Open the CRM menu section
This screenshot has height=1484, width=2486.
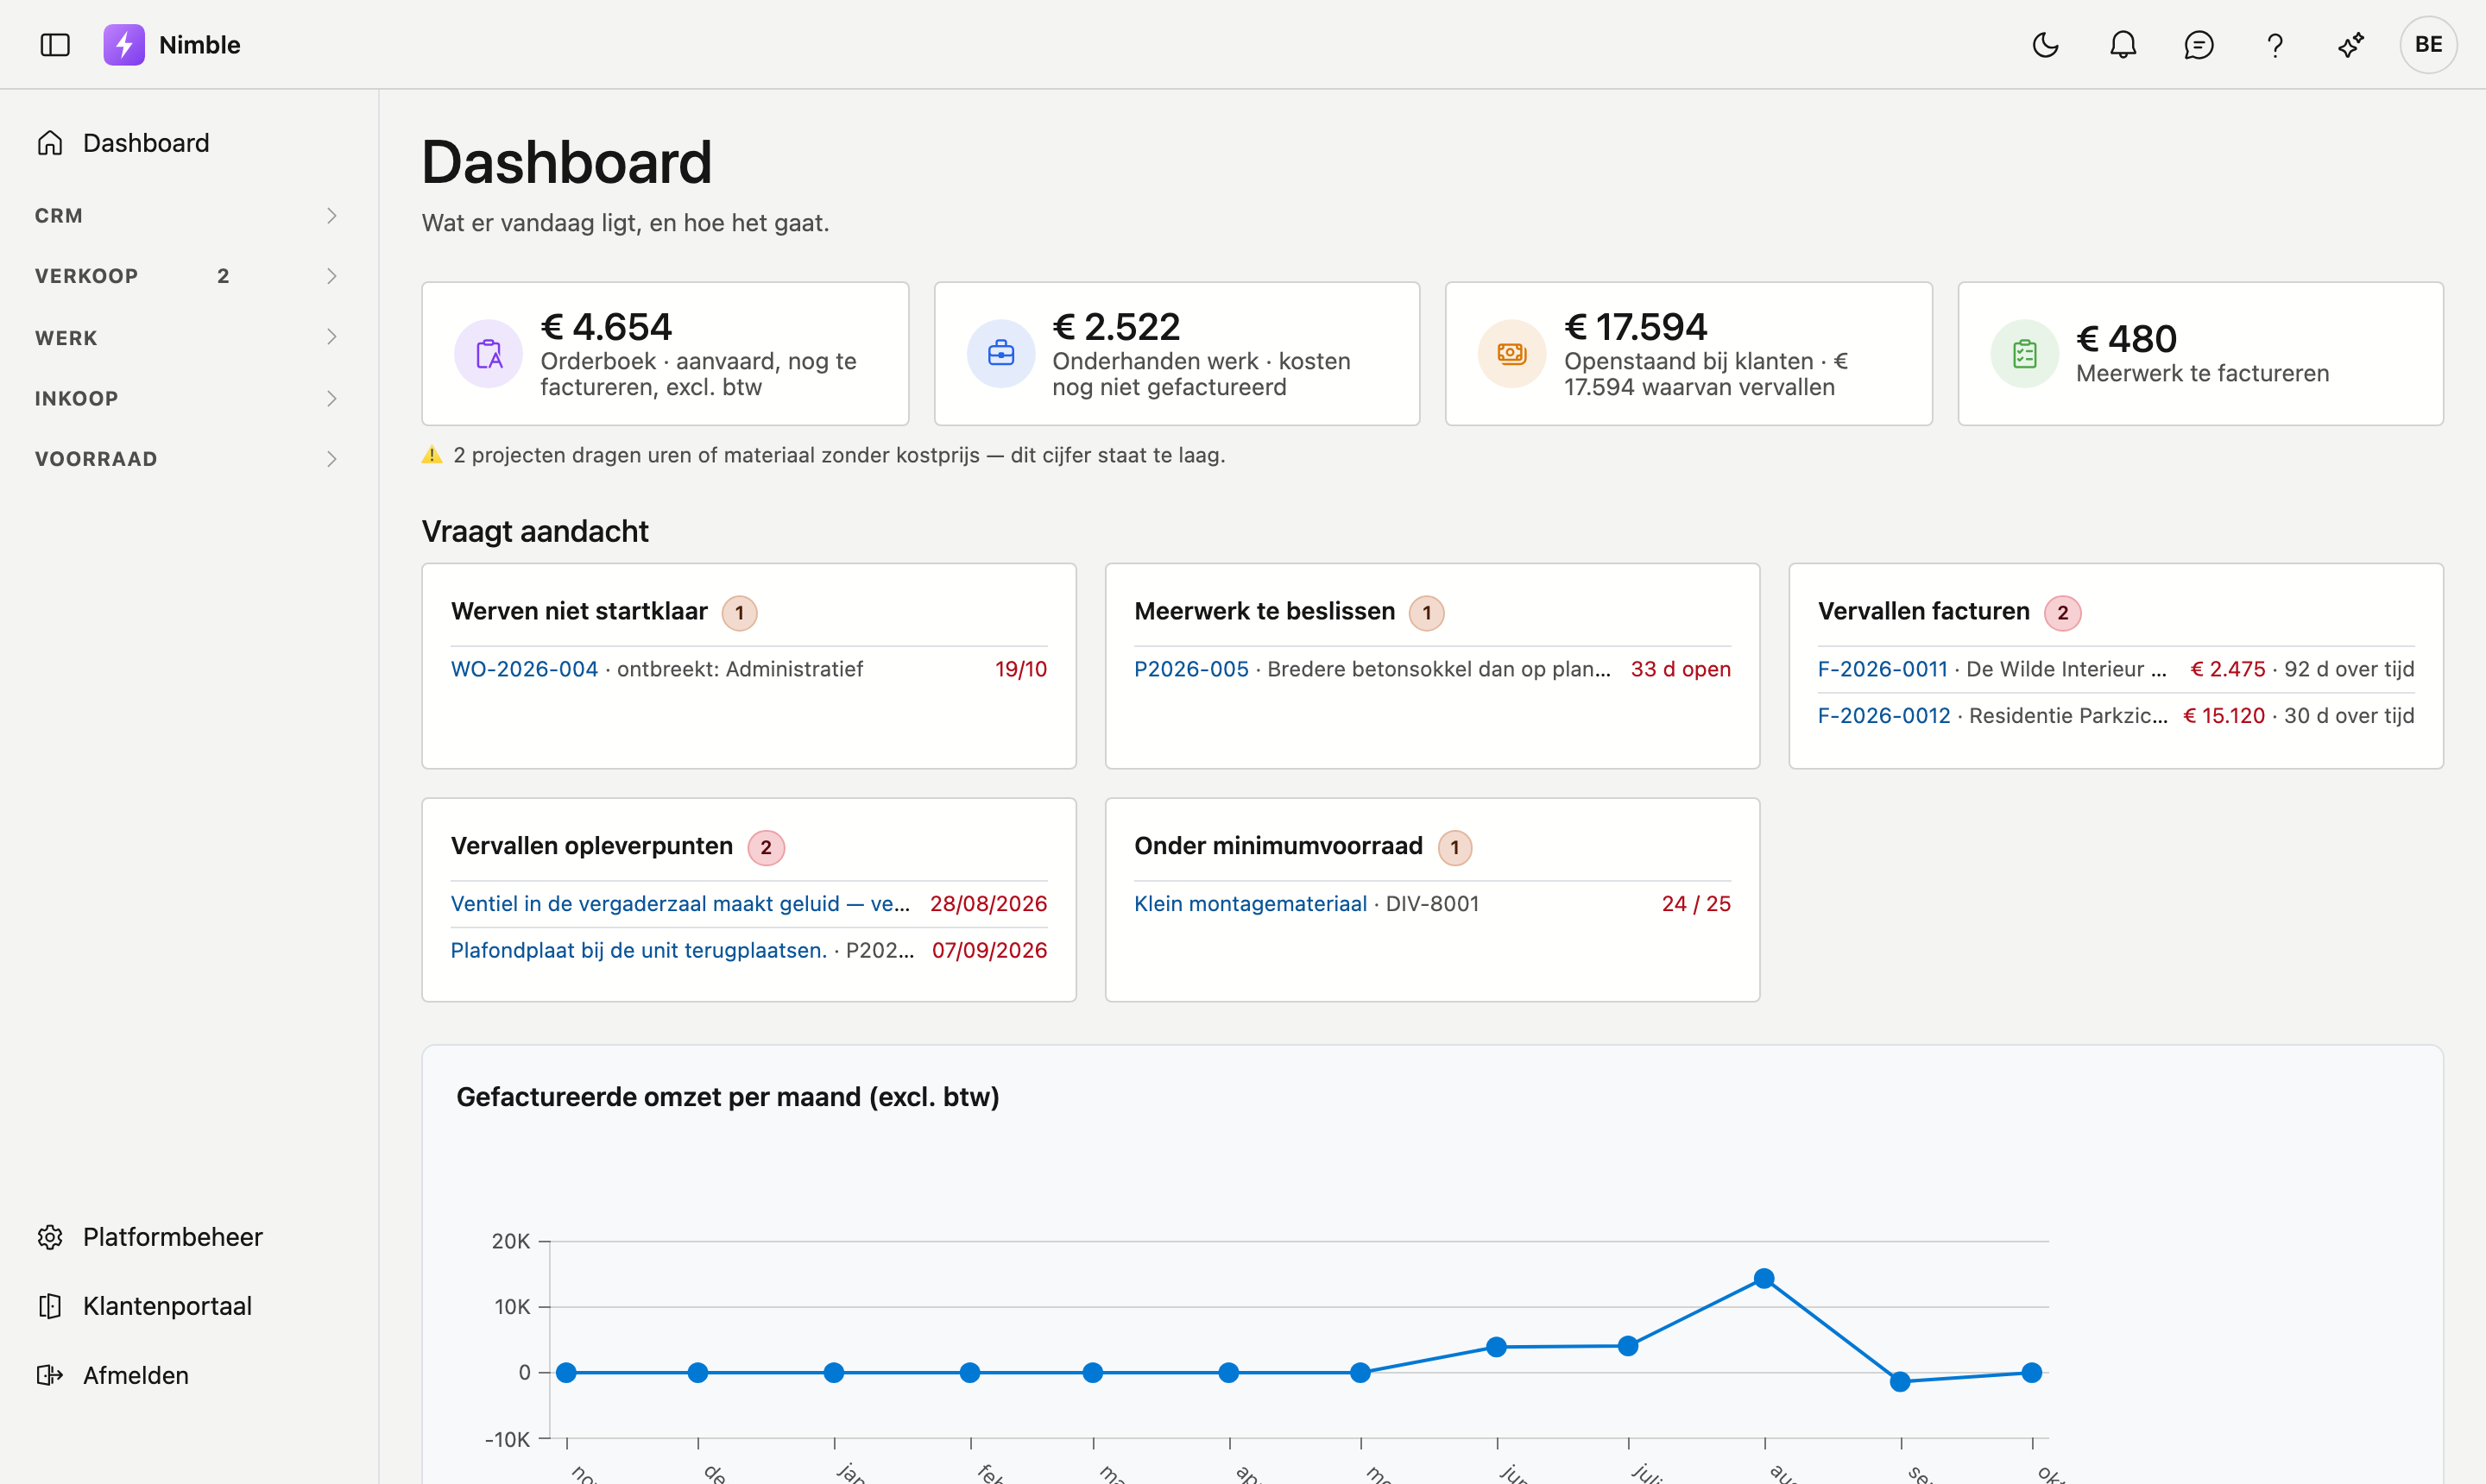click(189, 216)
